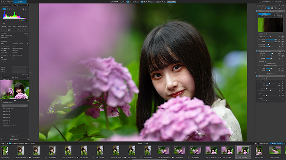
Task: Click the navigator preview thumbnail
Action: 15,90
